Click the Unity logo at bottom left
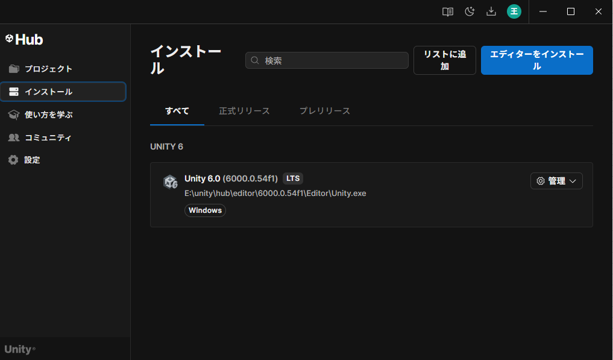This screenshot has width=613, height=360. pos(19,349)
